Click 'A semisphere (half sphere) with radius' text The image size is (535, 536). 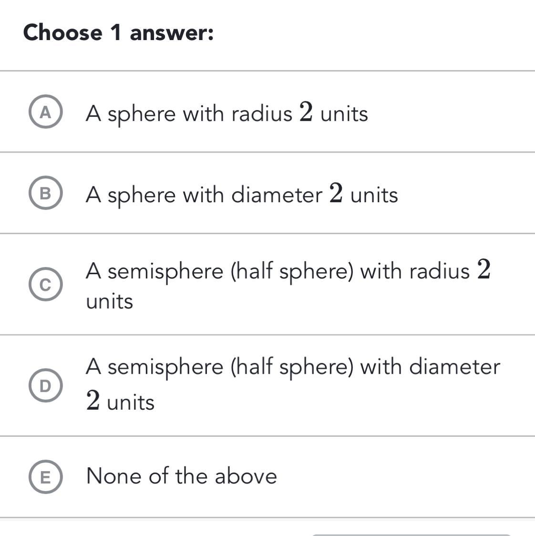pos(278,271)
